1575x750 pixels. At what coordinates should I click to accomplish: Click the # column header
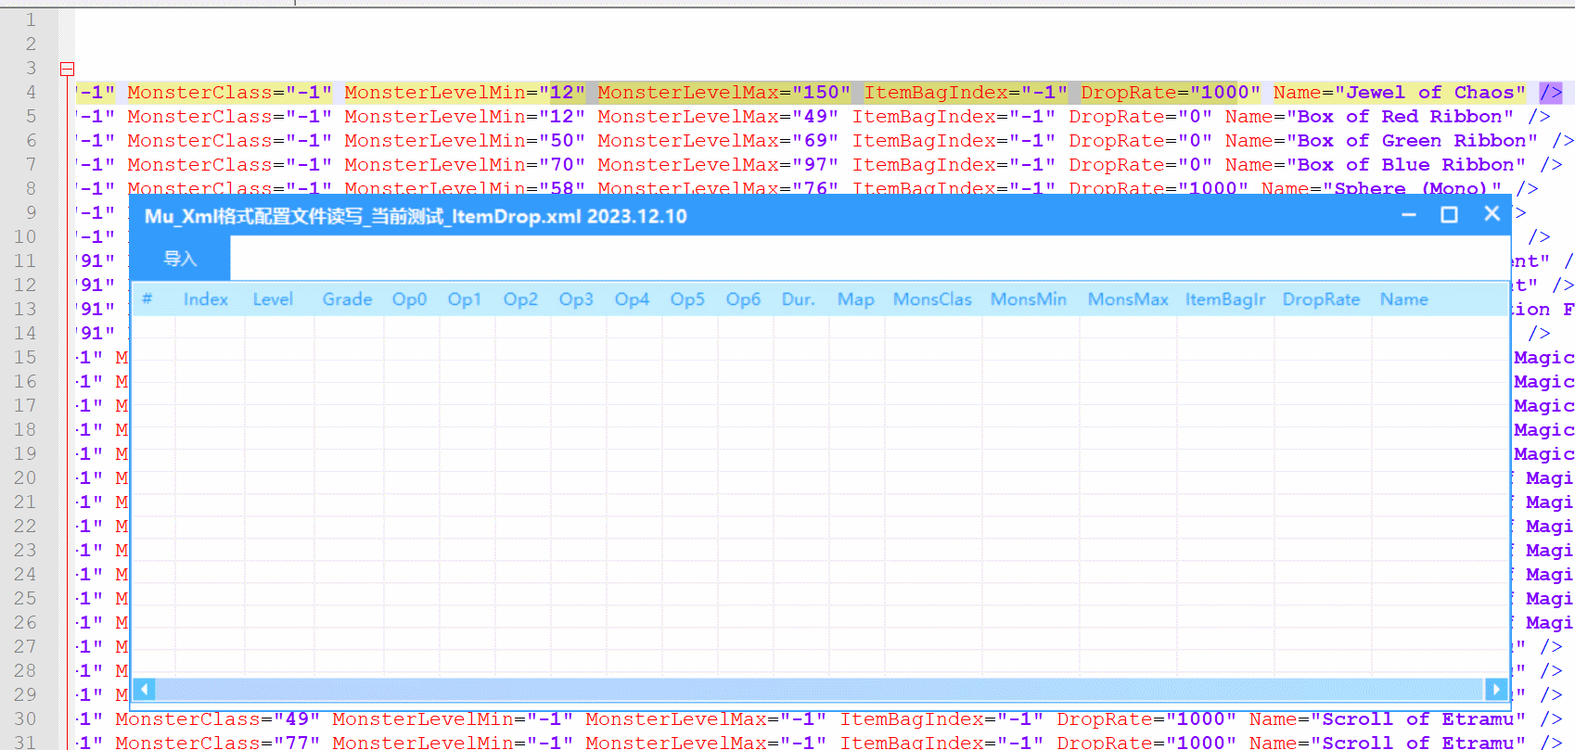tap(147, 299)
